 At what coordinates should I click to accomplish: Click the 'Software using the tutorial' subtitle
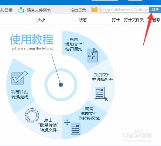click(x=33, y=48)
